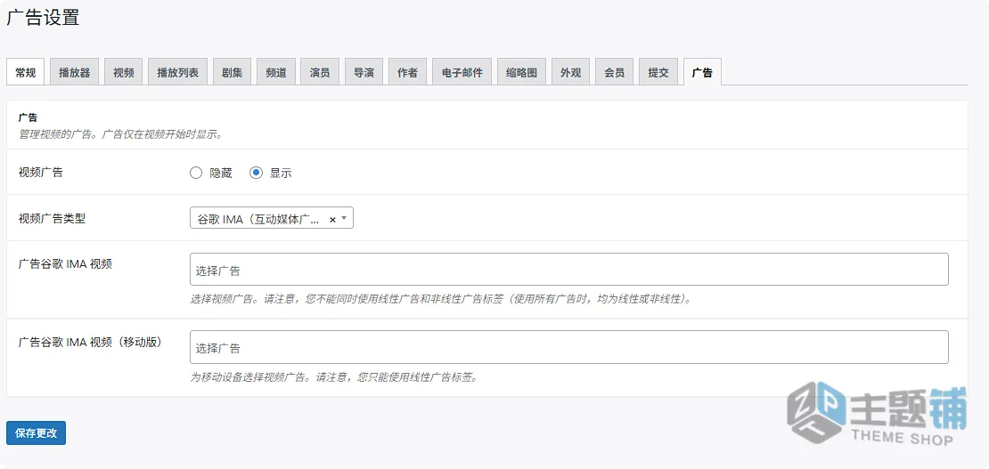Go to the 会员 tab
This screenshot has width=989, height=469.
[x=615, y=72]
